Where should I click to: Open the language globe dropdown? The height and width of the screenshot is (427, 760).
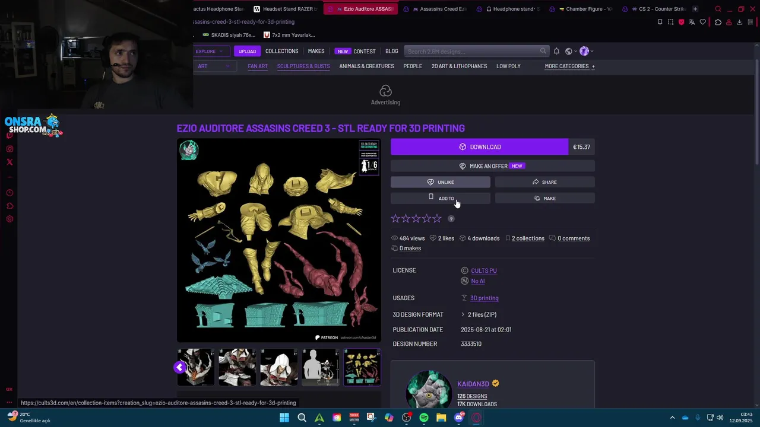coord(570,51)
